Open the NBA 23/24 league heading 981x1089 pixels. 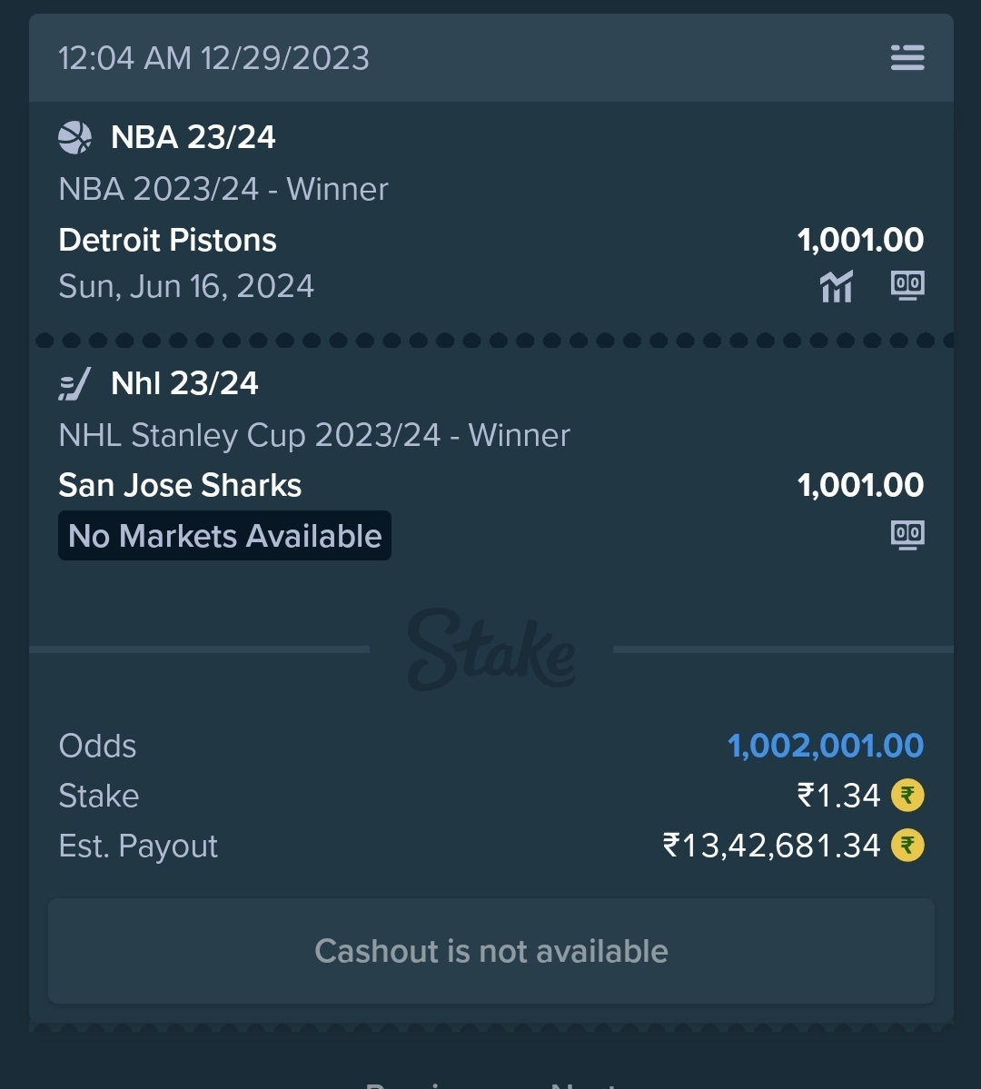(193, 137)
